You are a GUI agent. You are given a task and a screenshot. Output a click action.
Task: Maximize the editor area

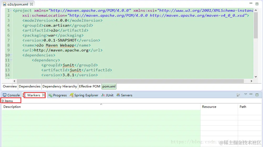click(257, 4)
